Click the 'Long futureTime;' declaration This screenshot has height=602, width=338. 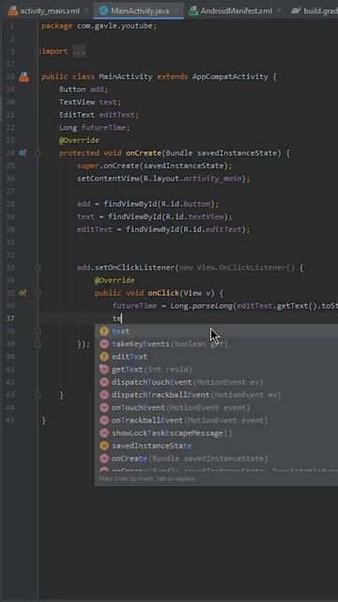point(95,128)
